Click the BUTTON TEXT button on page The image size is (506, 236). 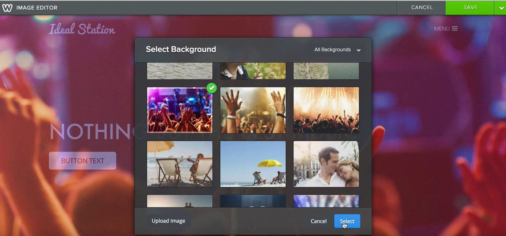[83, 161]
